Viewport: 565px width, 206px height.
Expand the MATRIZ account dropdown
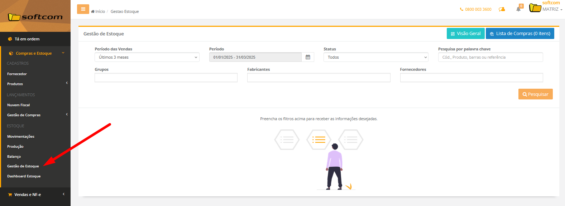coord(552,9)
